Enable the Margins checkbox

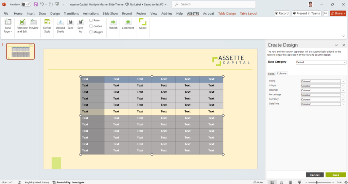click(91, 32)
